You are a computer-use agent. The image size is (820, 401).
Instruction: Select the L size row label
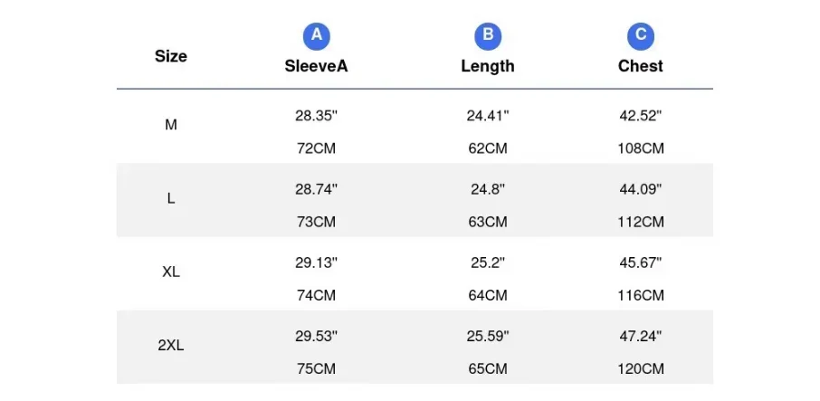click(171, 199)
